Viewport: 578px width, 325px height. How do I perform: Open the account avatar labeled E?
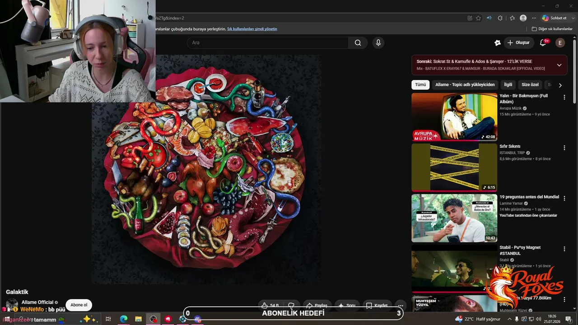(560, 43)
